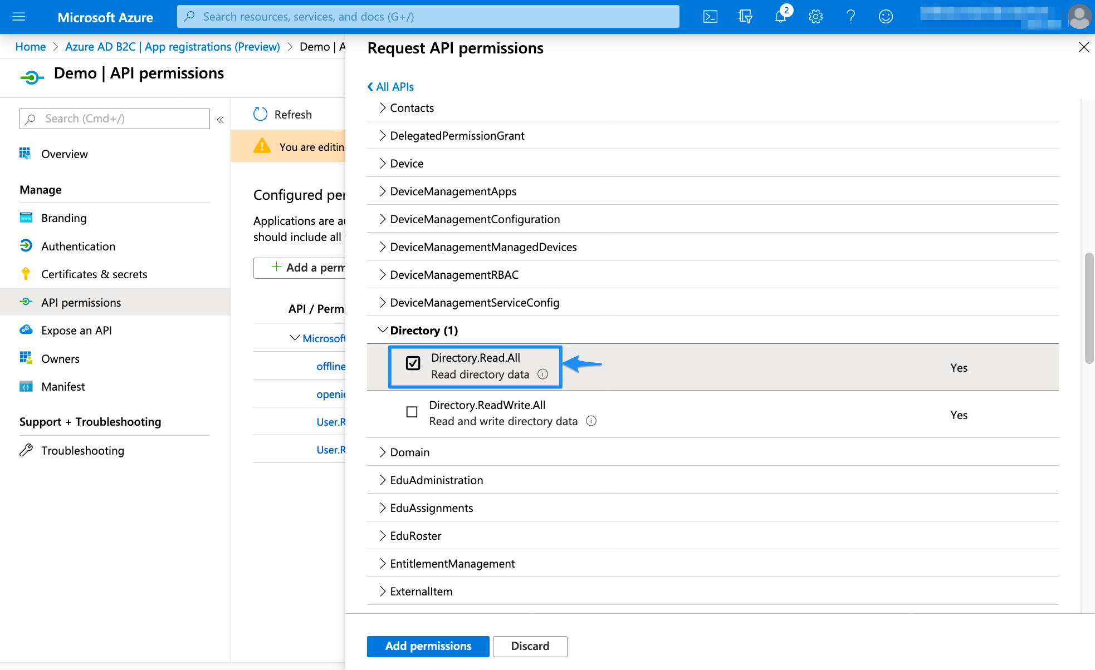The image size is (1095, 670).
Task: Open the portal settings gear icon
Action: coord(815,17)
